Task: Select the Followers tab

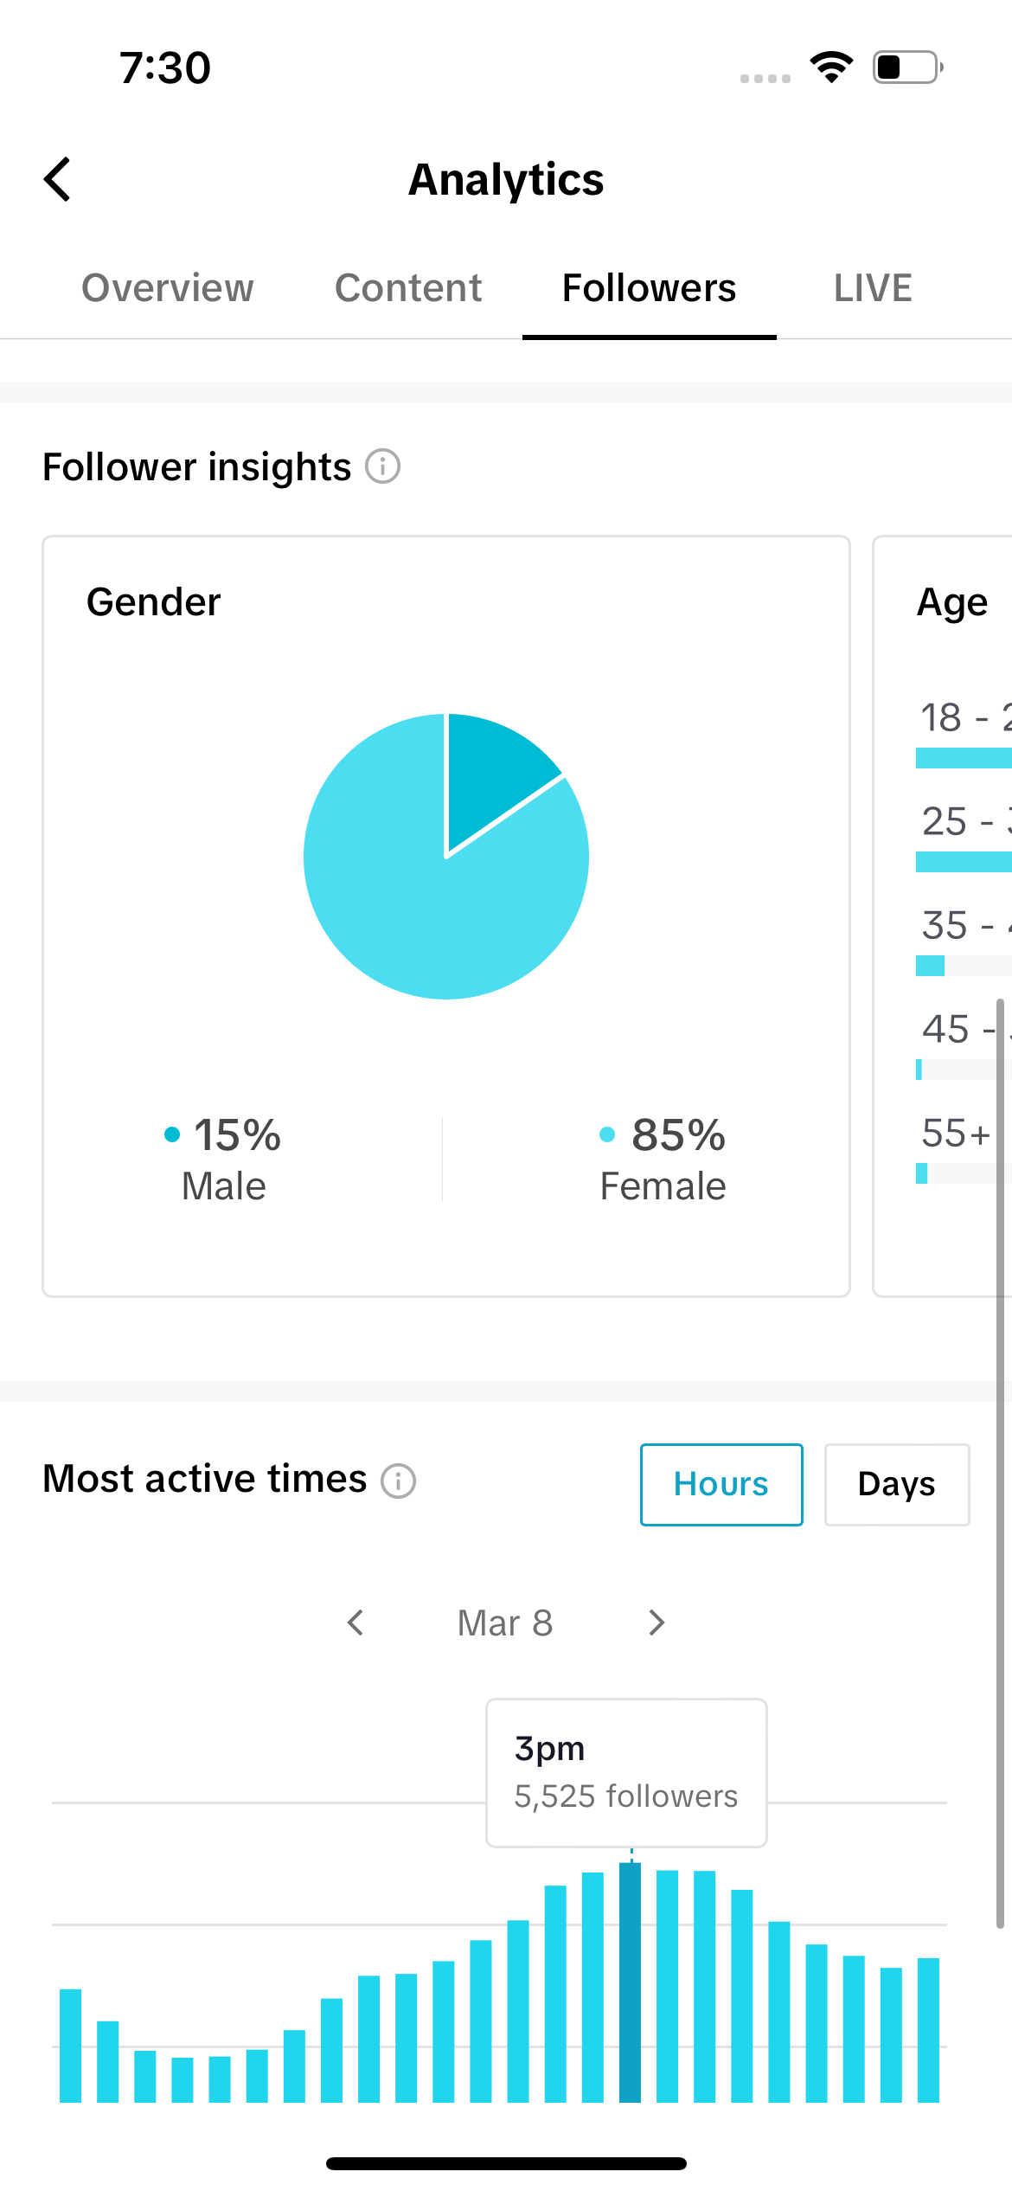Action: tap(650, 288)
